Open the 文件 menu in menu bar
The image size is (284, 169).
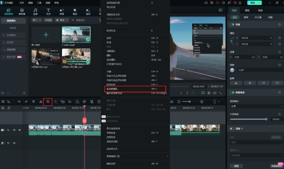point(22,3)
